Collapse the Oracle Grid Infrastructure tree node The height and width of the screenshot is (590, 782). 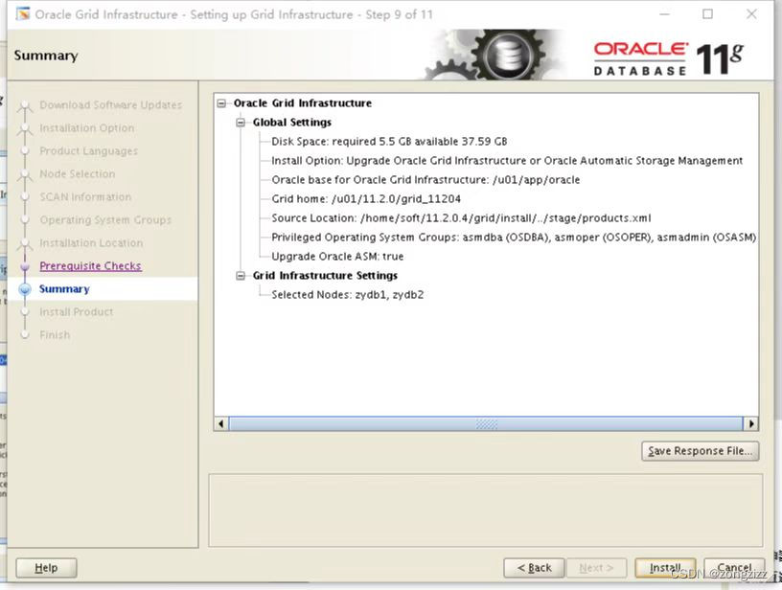[x=220, y=102]
